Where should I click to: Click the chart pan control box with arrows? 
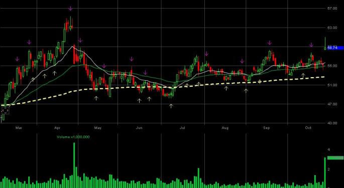(x=5, y=111)
